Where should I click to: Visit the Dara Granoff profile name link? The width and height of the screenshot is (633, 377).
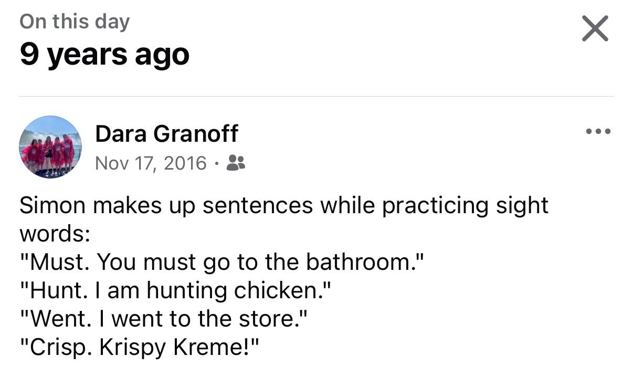coord(166,134)
